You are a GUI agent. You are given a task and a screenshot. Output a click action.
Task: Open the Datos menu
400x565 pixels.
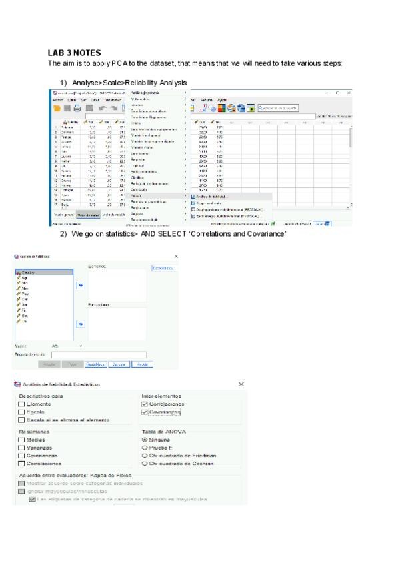tap(95, 100)
